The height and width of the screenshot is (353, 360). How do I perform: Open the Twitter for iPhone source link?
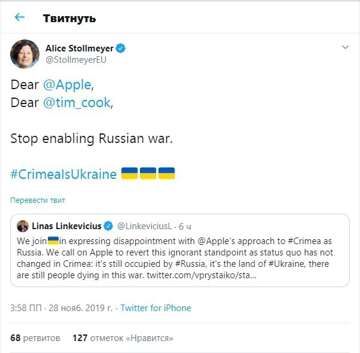click(155, 308)
